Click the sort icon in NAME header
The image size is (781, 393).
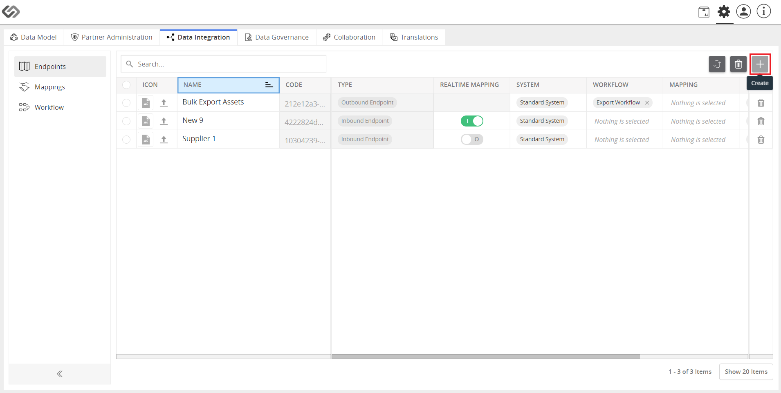(269, 85)
